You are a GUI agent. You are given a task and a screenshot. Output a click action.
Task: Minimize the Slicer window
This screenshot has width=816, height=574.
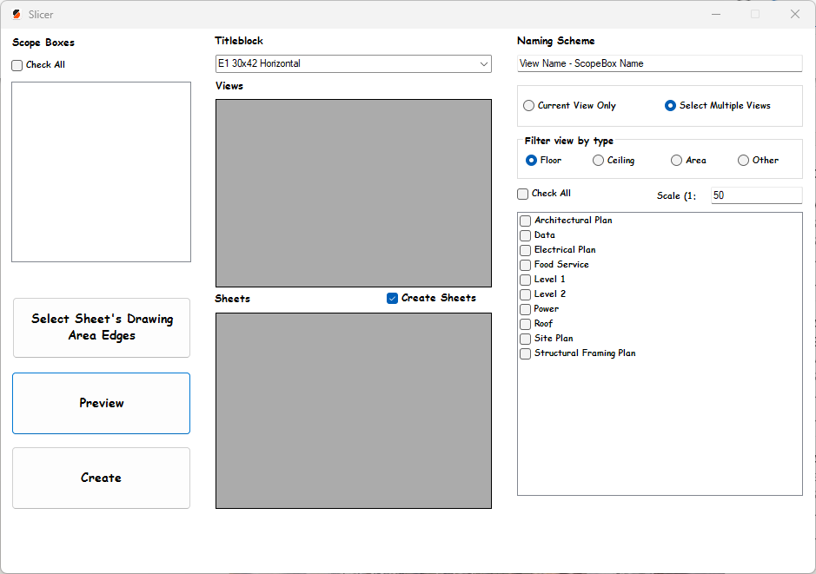(x=716, y=14)
